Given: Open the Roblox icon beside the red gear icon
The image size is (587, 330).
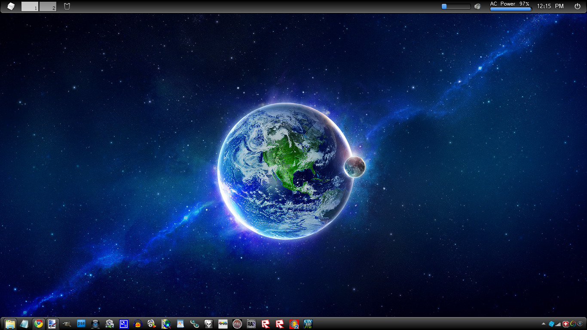Looking at the screenshot, I should pyautogui.click(x=280, y=324).
